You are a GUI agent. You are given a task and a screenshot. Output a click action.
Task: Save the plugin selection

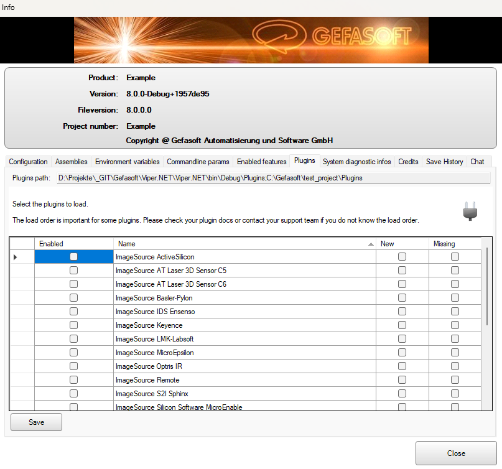(36, 422)
